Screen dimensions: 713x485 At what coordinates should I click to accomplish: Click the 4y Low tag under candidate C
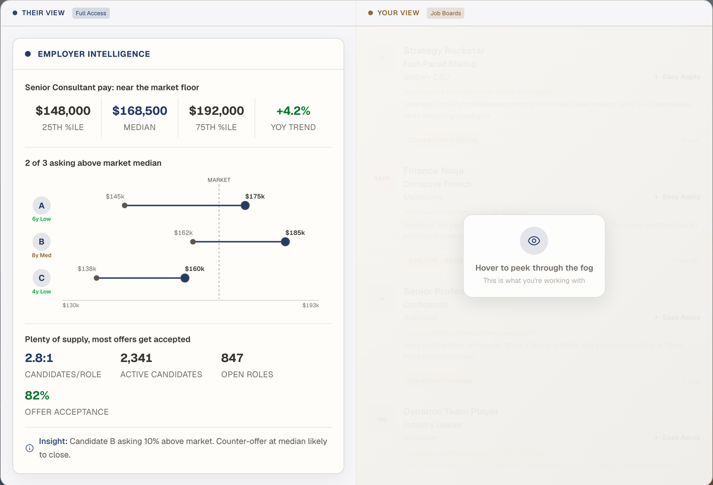coord(42,292)
